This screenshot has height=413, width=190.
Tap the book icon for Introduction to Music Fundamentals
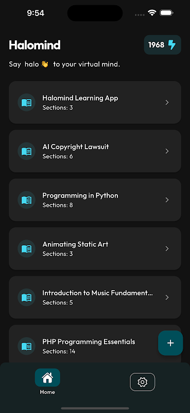point(27,297)
